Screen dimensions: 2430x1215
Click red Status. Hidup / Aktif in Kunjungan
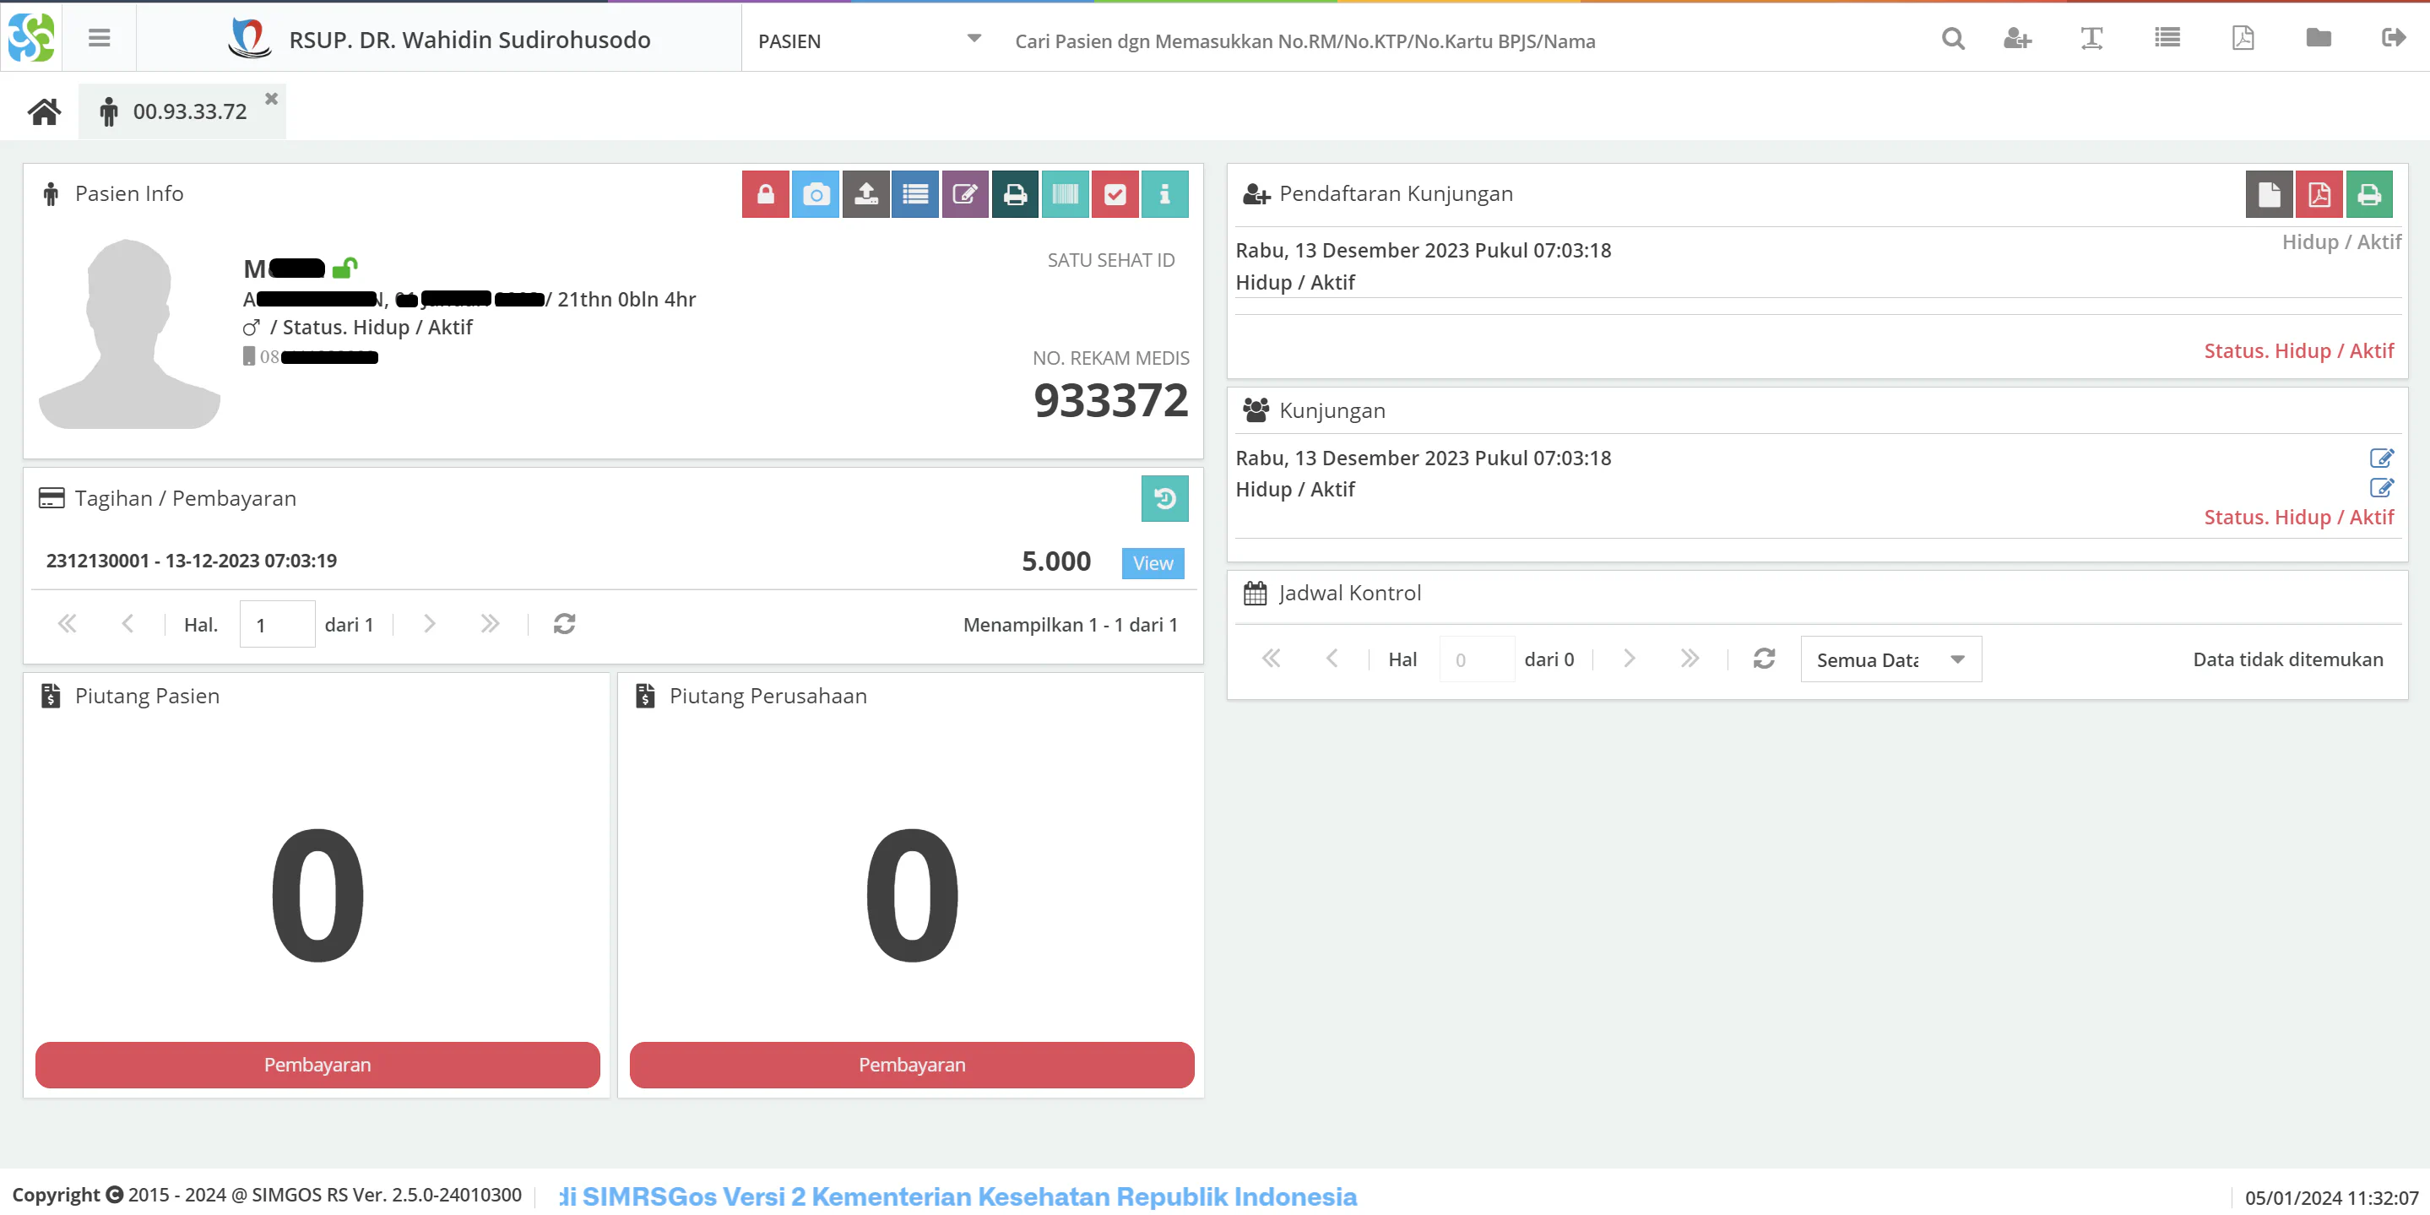point(2298,517)
